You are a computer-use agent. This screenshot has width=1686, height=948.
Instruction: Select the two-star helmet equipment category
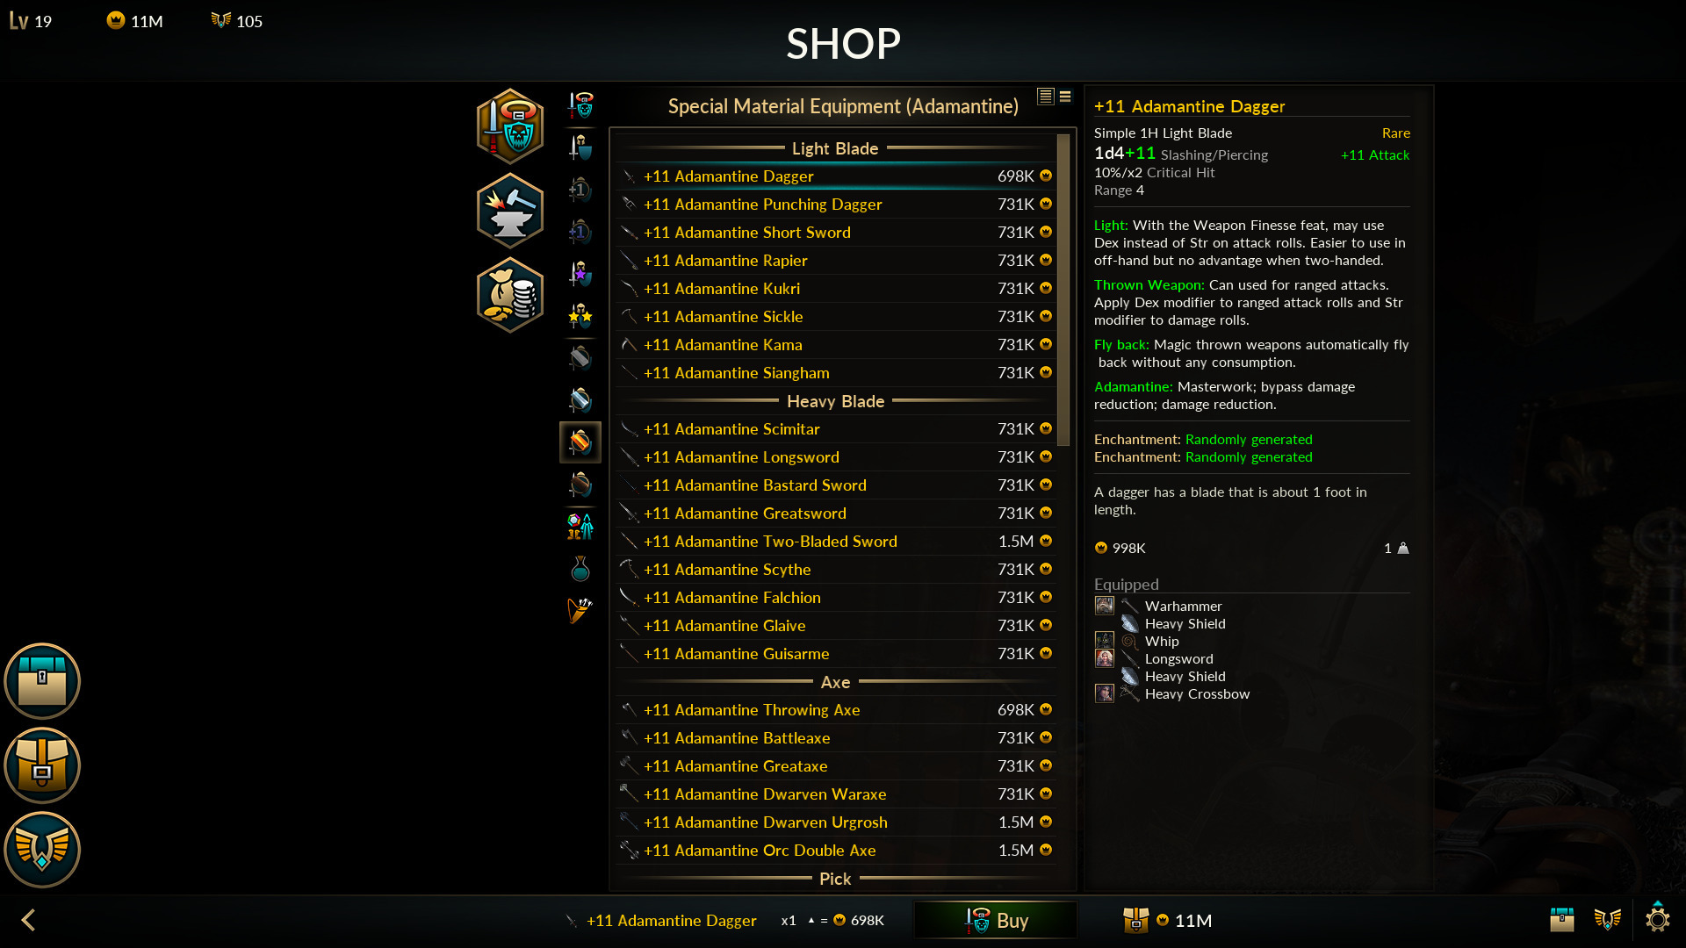point(580,316)
